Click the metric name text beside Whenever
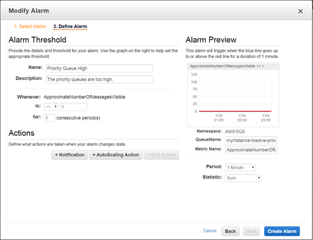The width and height of the screenshot is (313, 240). 85,97
